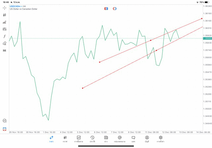
Task: Select the upper red trendline's right endpoint
Action: 202,19
